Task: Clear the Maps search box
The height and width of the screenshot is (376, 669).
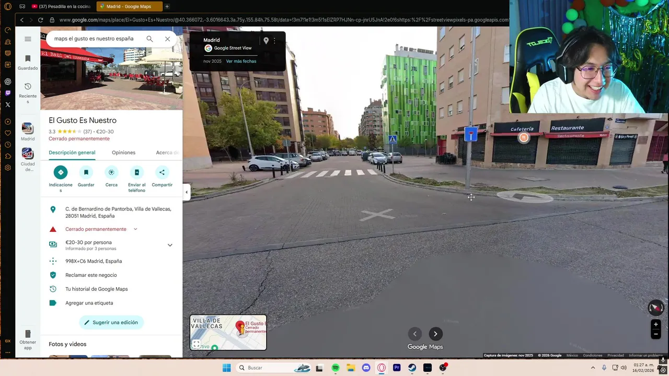Action: (x=167, y=39)
